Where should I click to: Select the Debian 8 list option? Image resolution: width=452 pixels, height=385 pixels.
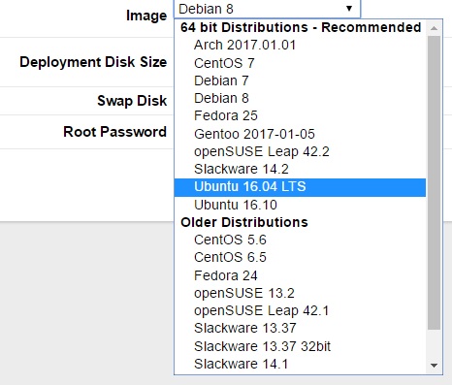click(300, 98)
